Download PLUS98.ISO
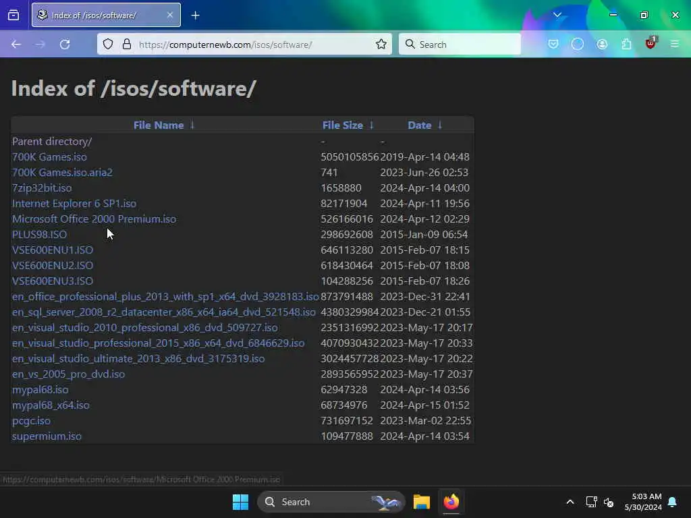Viewport: 691px width, 518px height. 40,234
